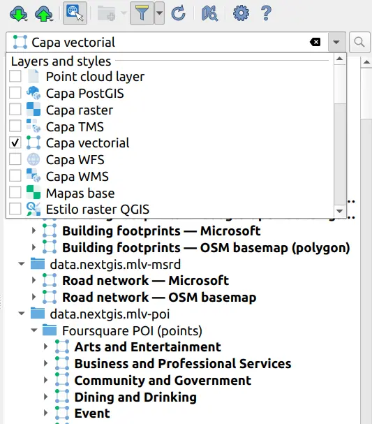Expand Building footprints — OSM basemap (polygon)
This screenshot has width=372, height=424.
34,247
